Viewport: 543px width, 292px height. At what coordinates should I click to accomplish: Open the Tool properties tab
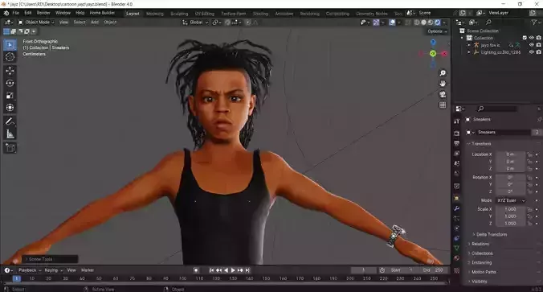tap(457, 121)
